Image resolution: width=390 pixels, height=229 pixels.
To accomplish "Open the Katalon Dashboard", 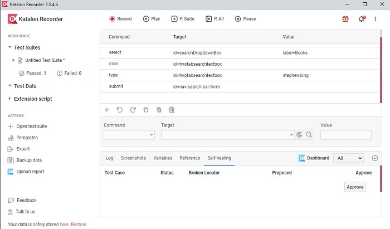I will point(314,158).
